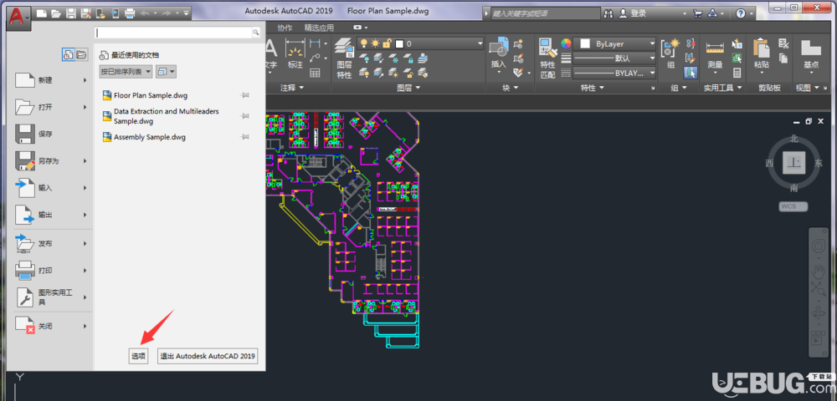Select 新建 (New) in application menu
Screen dimensions: 837x401
51,80
